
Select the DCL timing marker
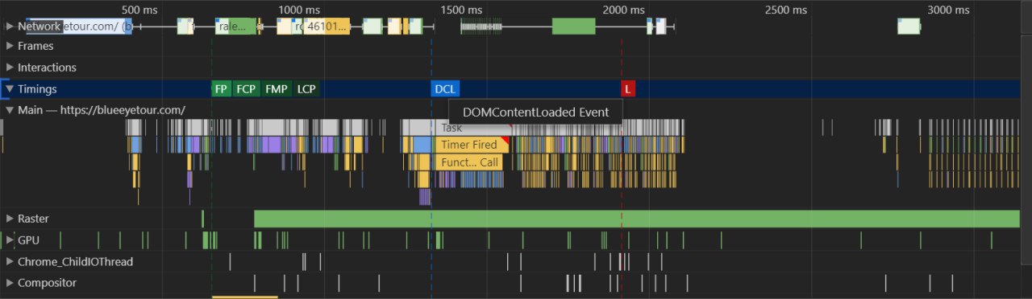(x=445, y=89)
